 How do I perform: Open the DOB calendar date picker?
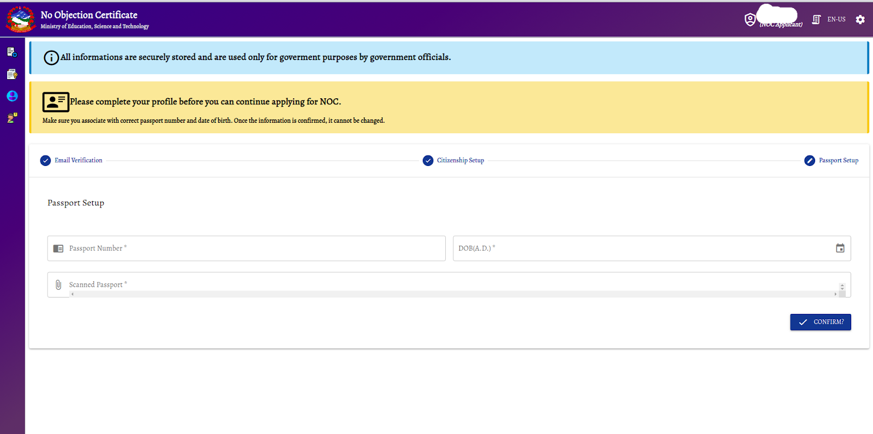click(x=840, y=248)
